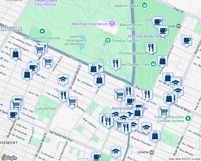
Task: Click the Olympic Stadium label
Action: point(133,53)
